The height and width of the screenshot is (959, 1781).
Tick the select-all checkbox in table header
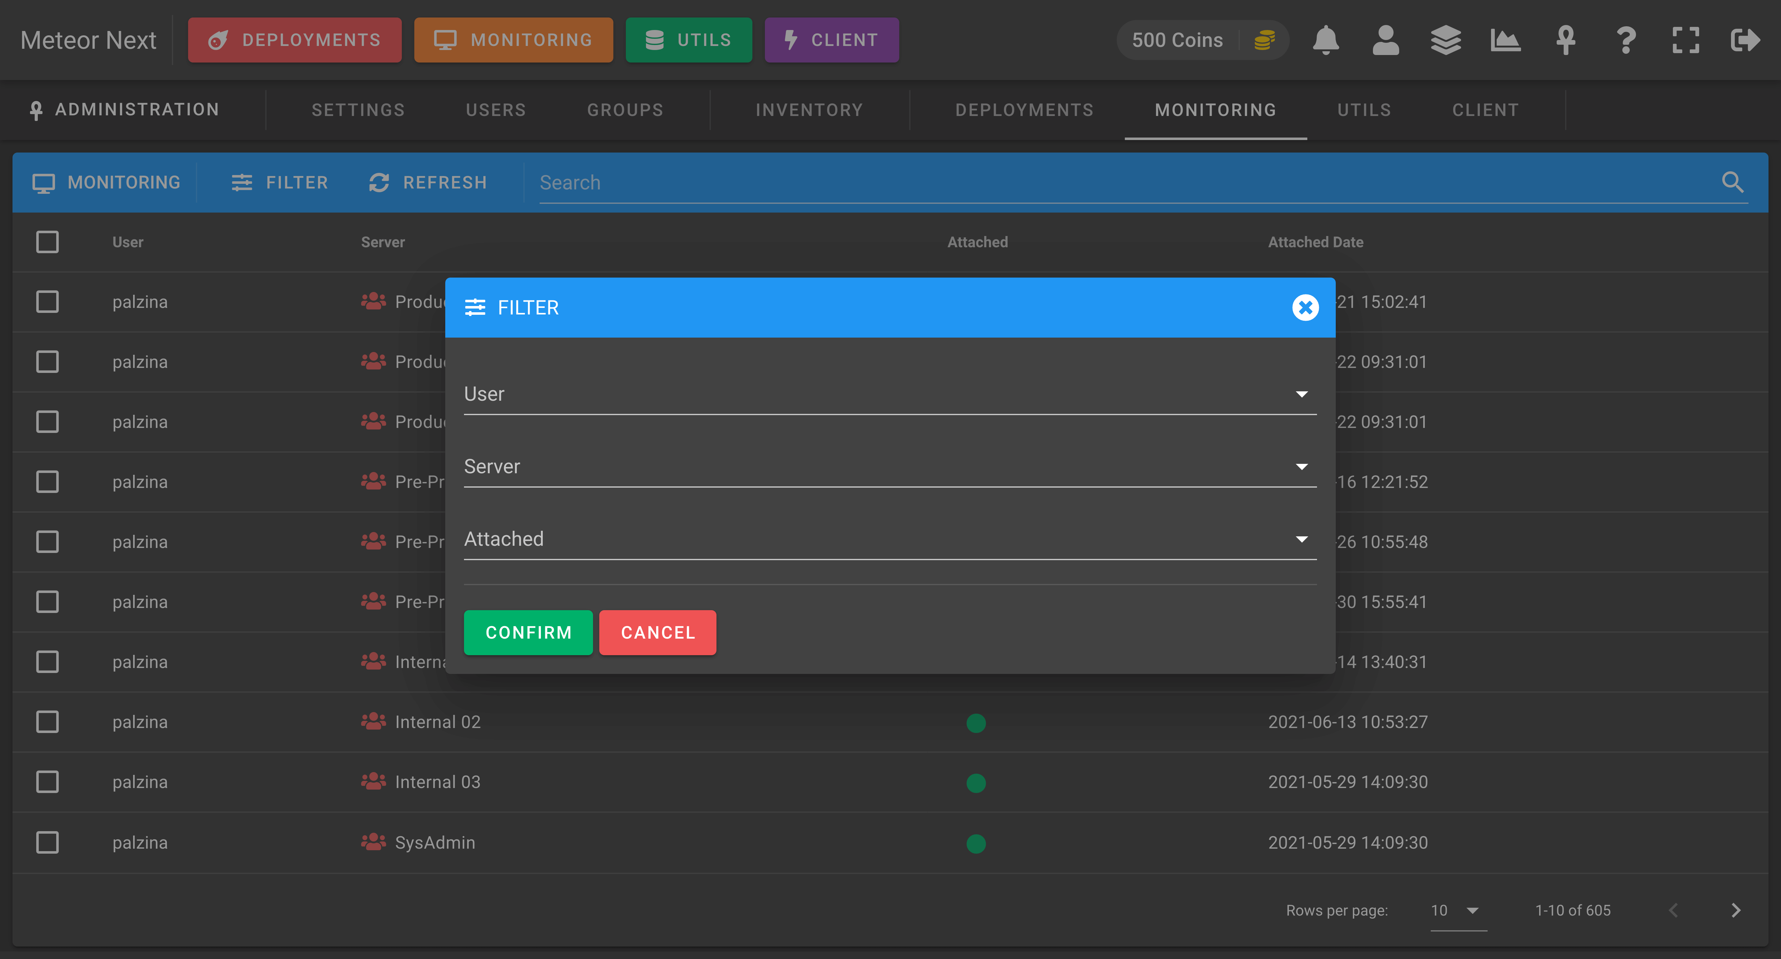(47, 242)
